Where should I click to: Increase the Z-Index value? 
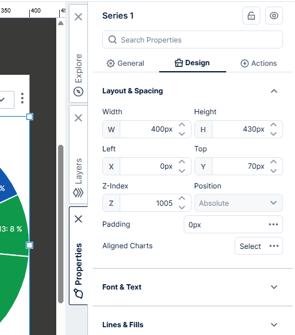[x=182, y=198]
